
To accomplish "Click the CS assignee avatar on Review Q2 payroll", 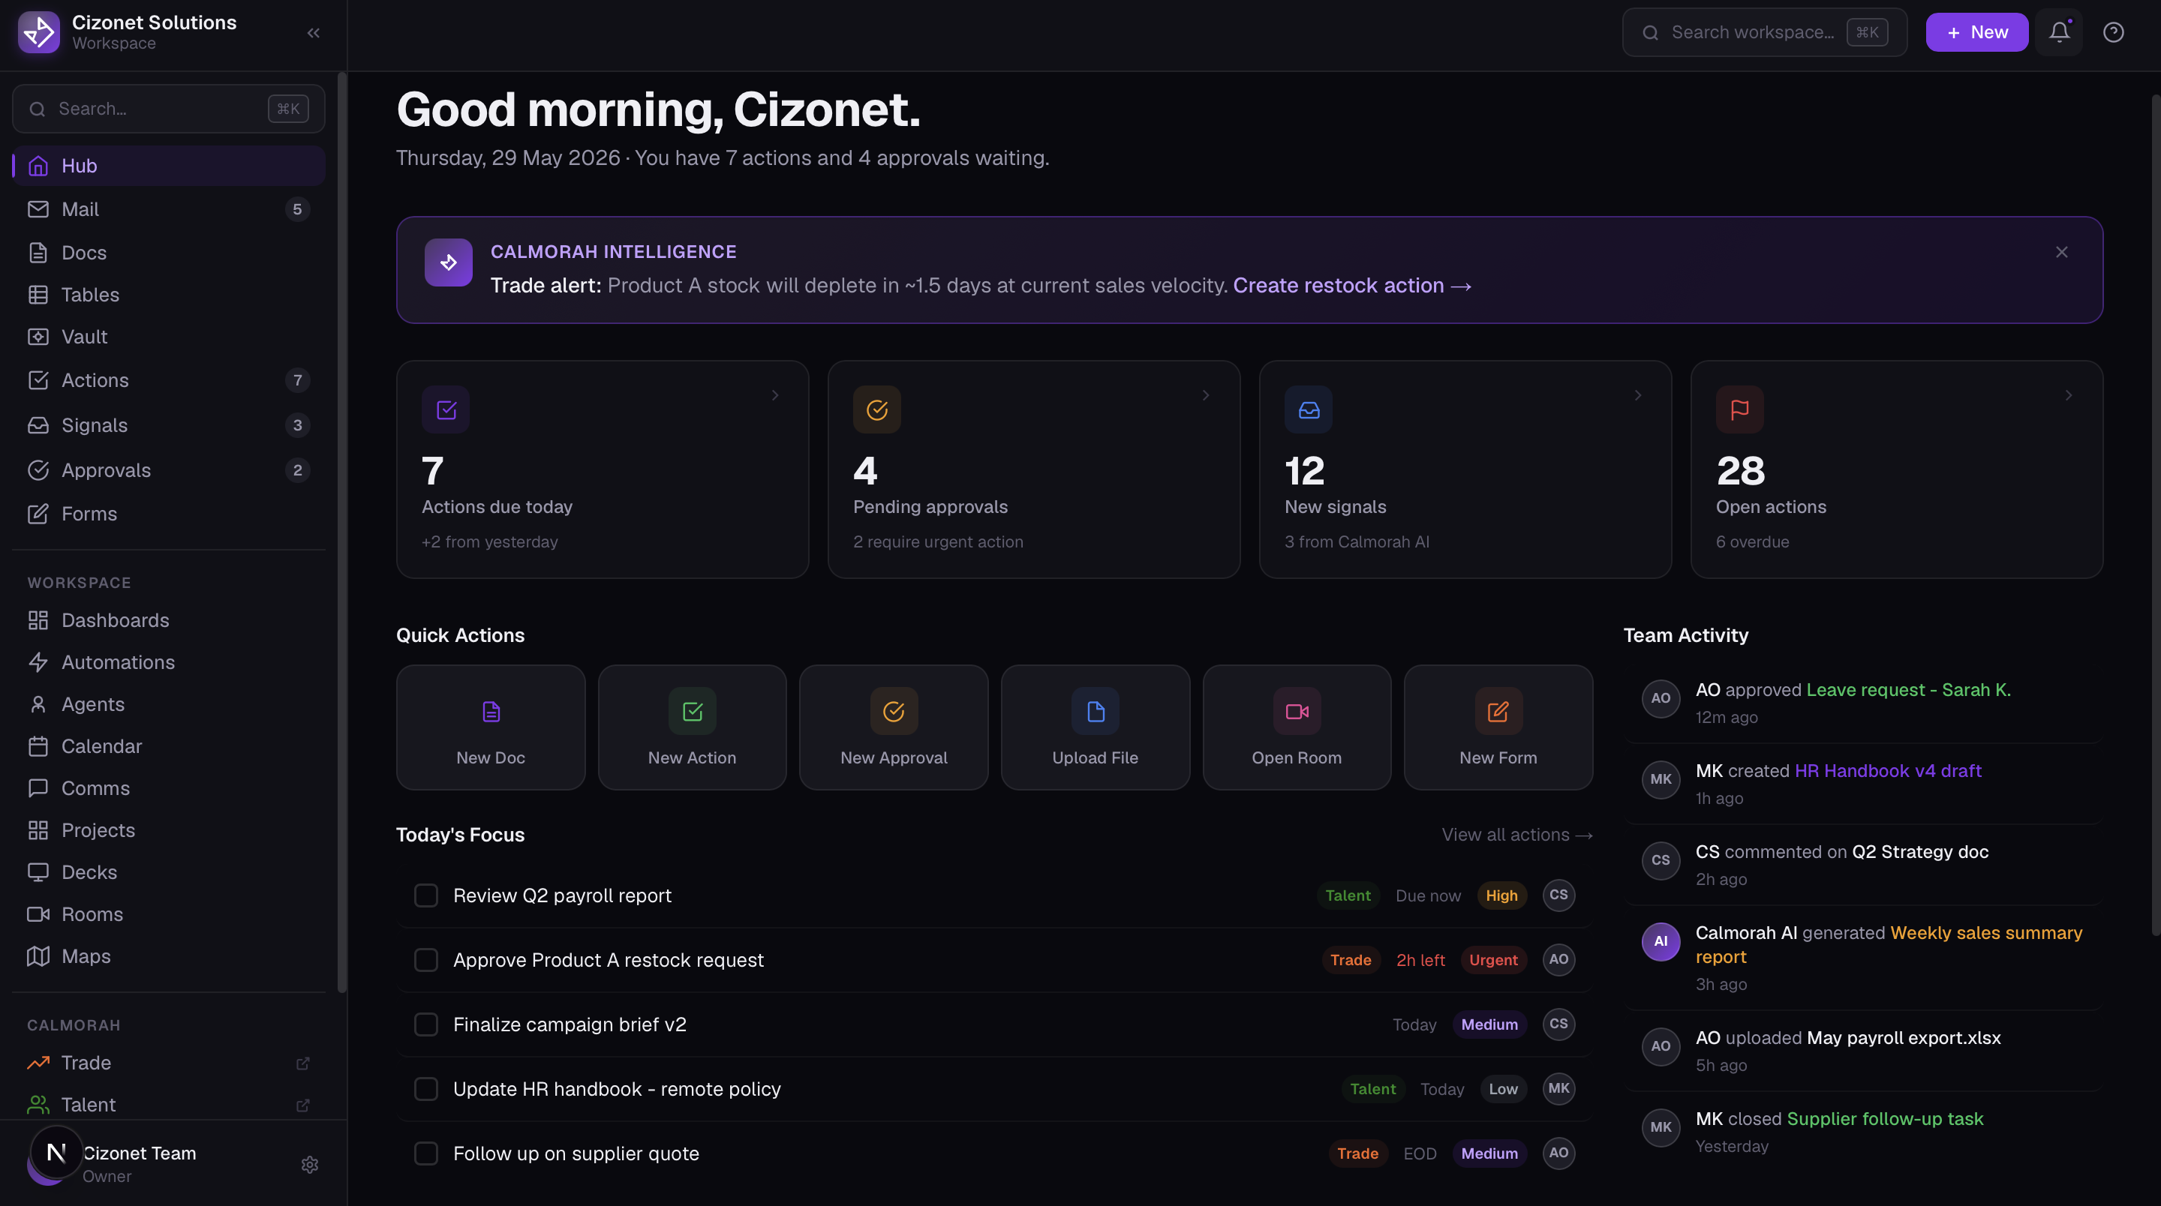I will click(1558, 895).
